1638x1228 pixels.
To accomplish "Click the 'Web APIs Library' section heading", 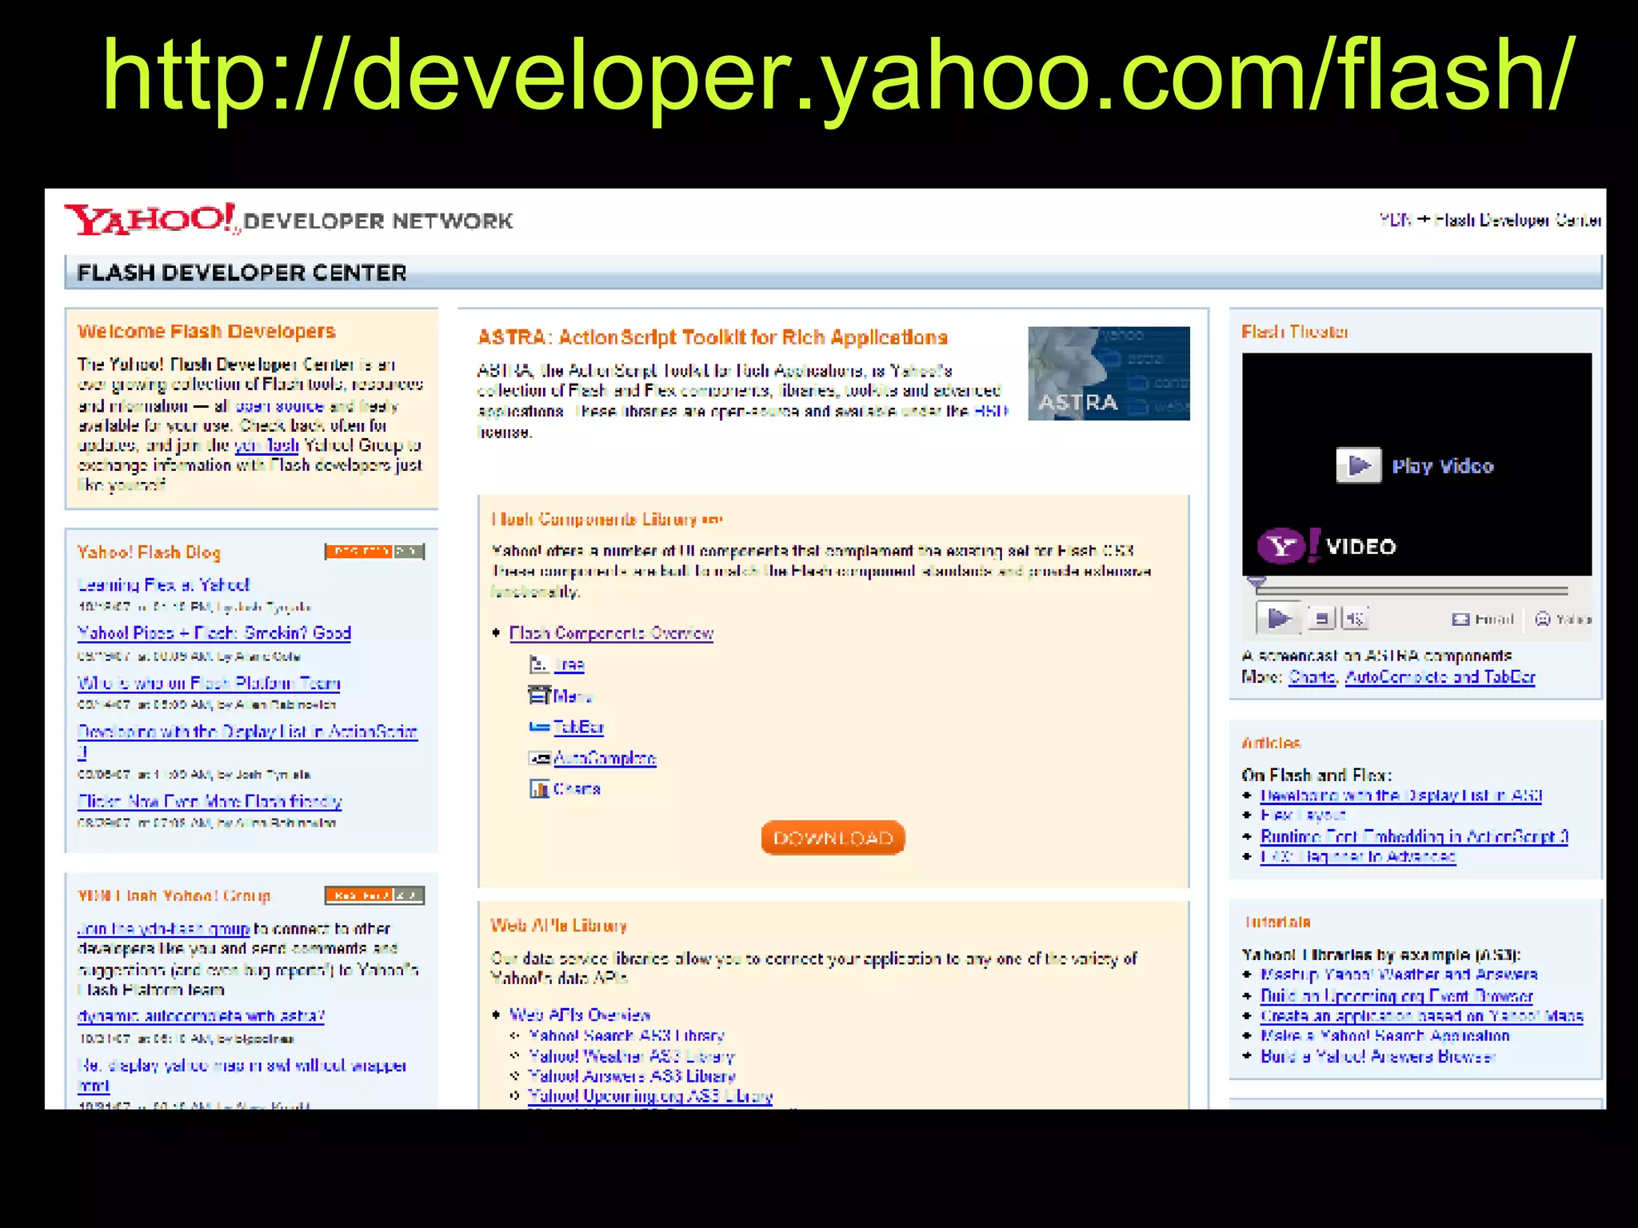I will (558, 926).
